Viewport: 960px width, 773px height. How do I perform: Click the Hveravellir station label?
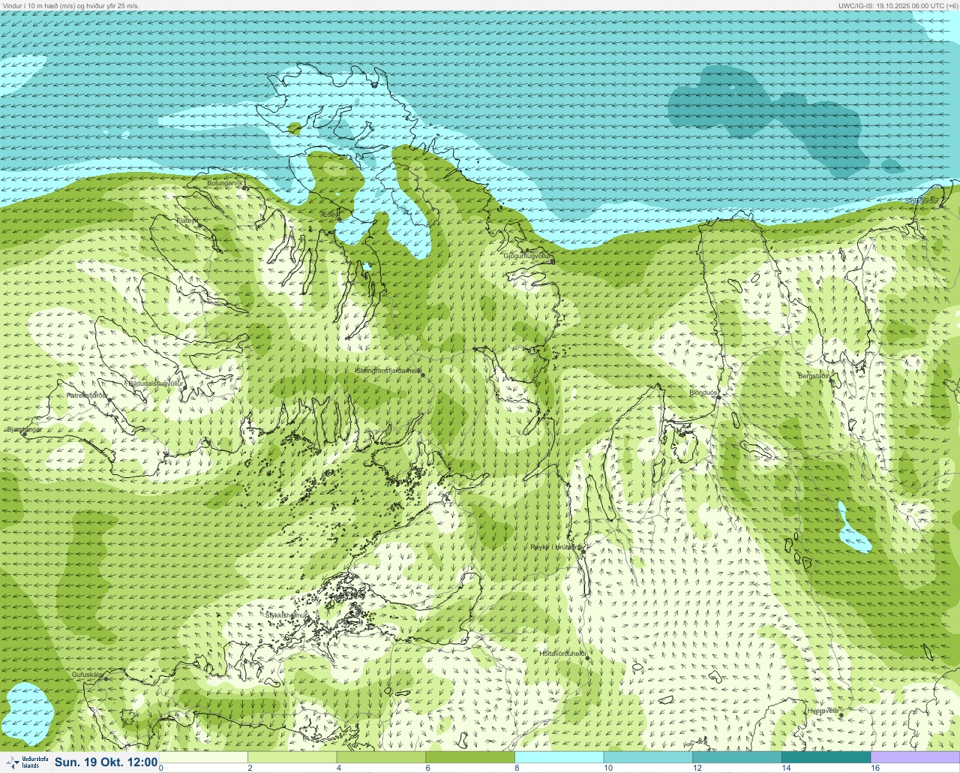click(823, 710)
